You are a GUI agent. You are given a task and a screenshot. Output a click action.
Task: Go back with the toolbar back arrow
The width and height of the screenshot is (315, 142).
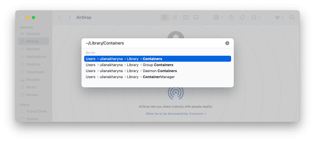60,18
